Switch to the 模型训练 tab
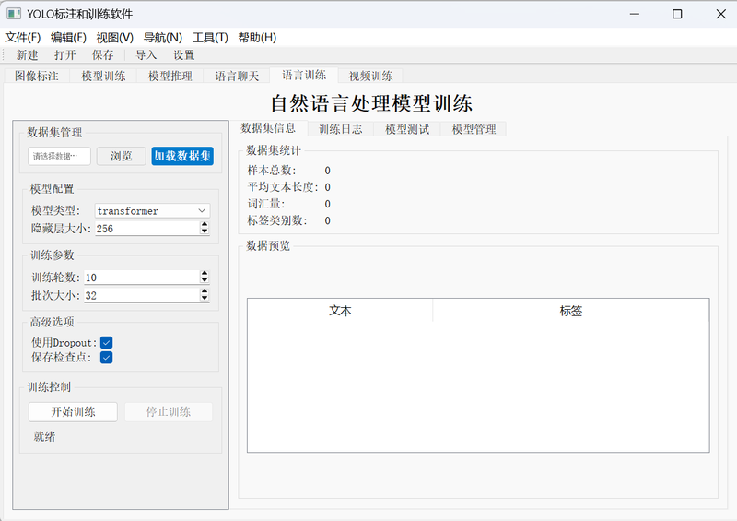Screen dimensions: 737x521 [103, 76]
